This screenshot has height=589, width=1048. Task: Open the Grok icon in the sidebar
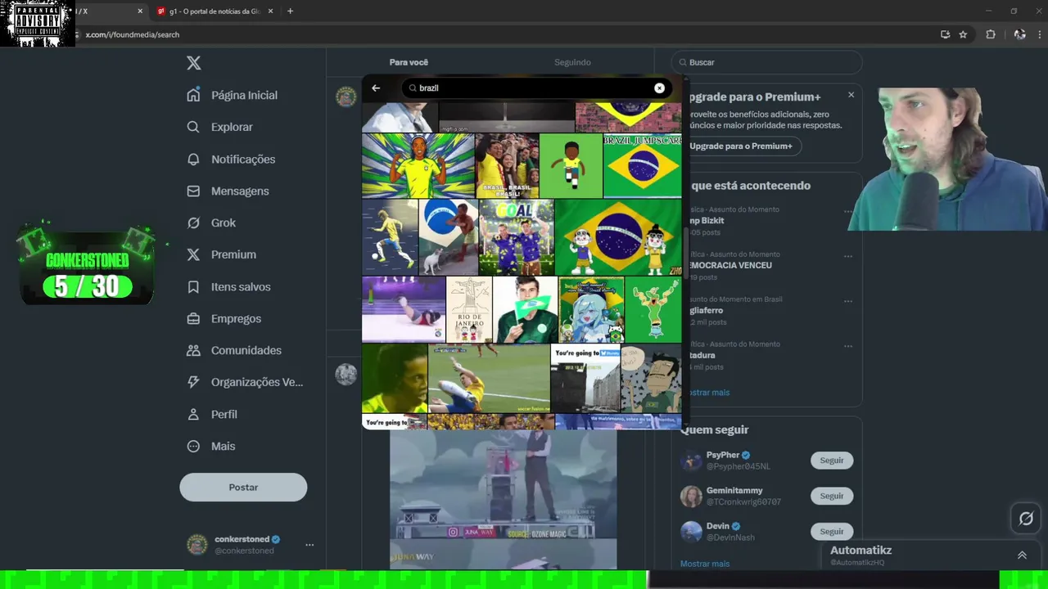[193, 223]
